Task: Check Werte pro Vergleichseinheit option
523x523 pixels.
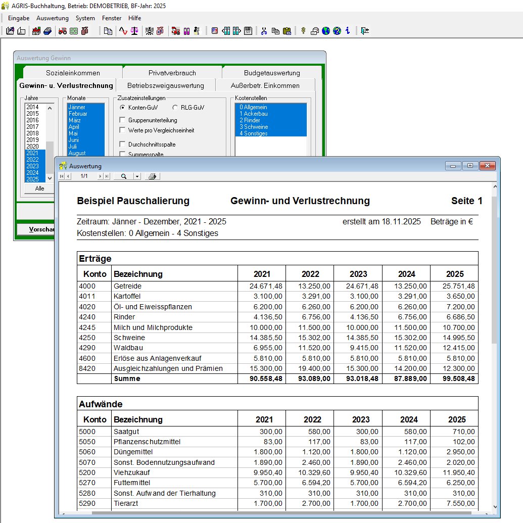Action: click(x=122, y=130)
